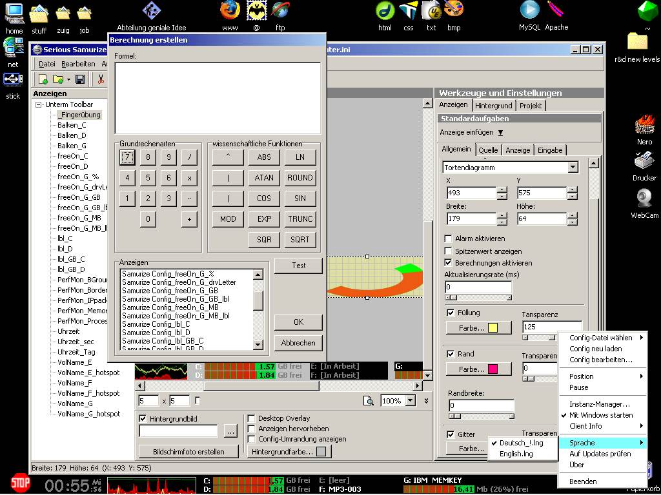Click the Abbrechen button in the dialog
Viewport: 661px width, 495px height.
[298, 343]
